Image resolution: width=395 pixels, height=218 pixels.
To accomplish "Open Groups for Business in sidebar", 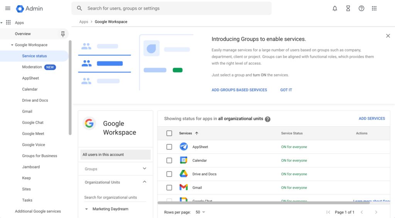I will point(40,156).
